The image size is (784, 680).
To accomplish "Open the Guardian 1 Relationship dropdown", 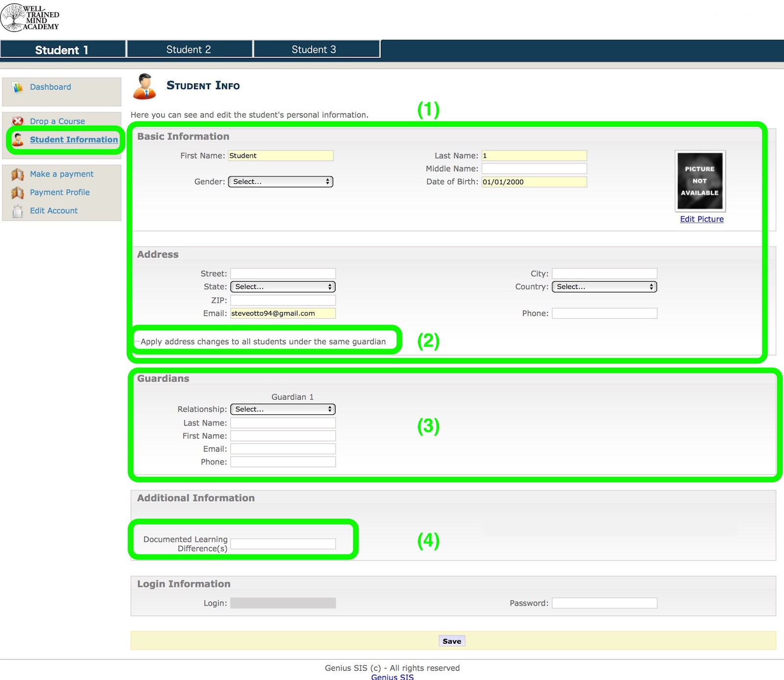I will click(x=283, y=409).
